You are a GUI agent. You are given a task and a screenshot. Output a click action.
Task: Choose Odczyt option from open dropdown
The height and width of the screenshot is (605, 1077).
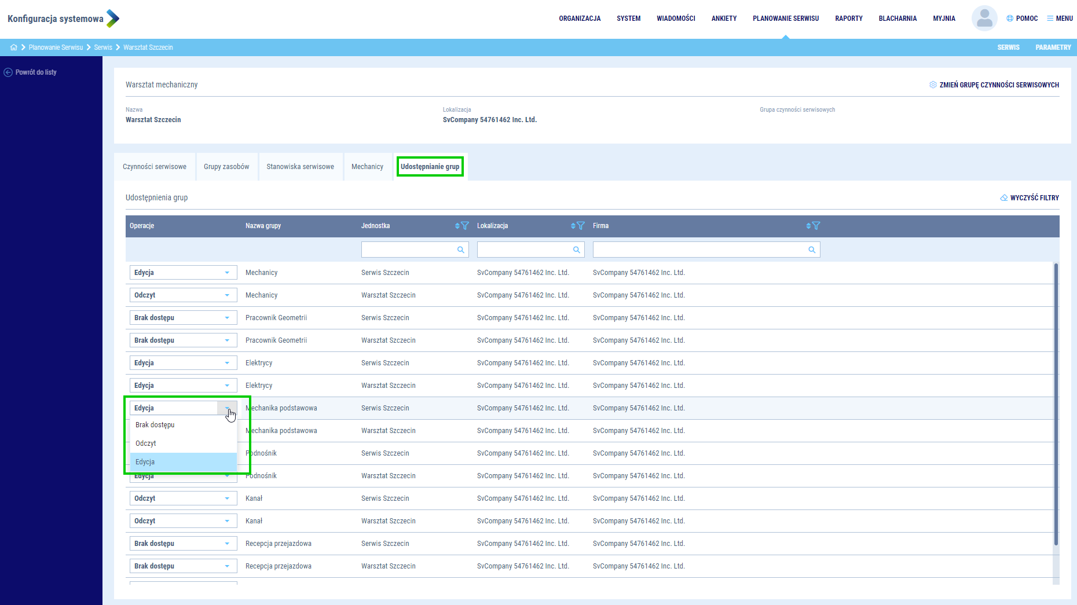[x=146, y=443]
